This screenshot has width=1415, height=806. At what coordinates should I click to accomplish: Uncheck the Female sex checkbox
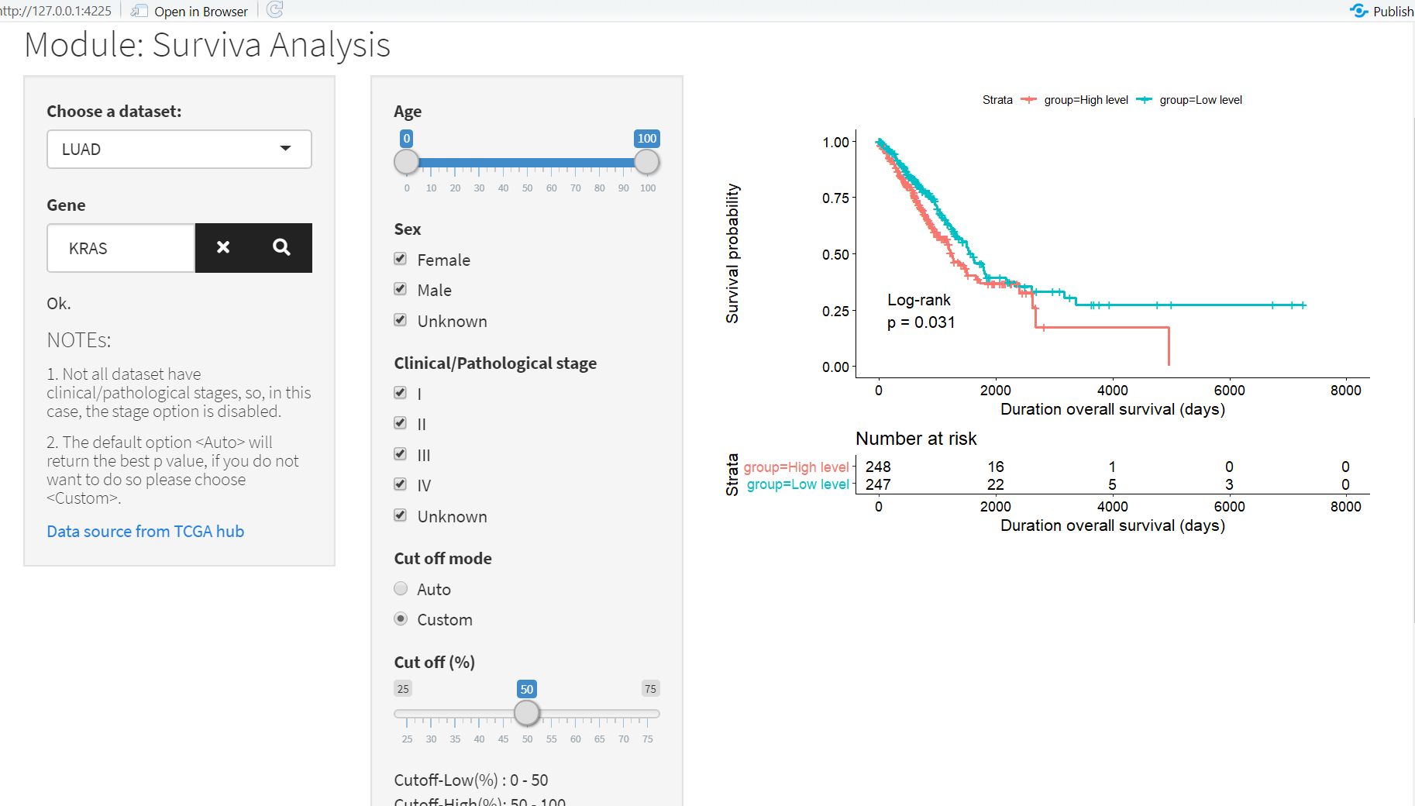[x=400, y=258]
